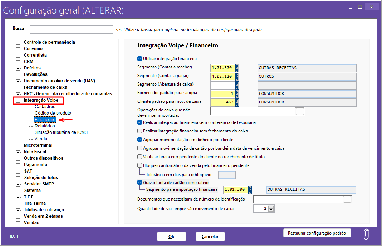Open F4 lookup for Segmento Abertura de caixa
Viewport: 382px width, 246px height.
(237, 85)
